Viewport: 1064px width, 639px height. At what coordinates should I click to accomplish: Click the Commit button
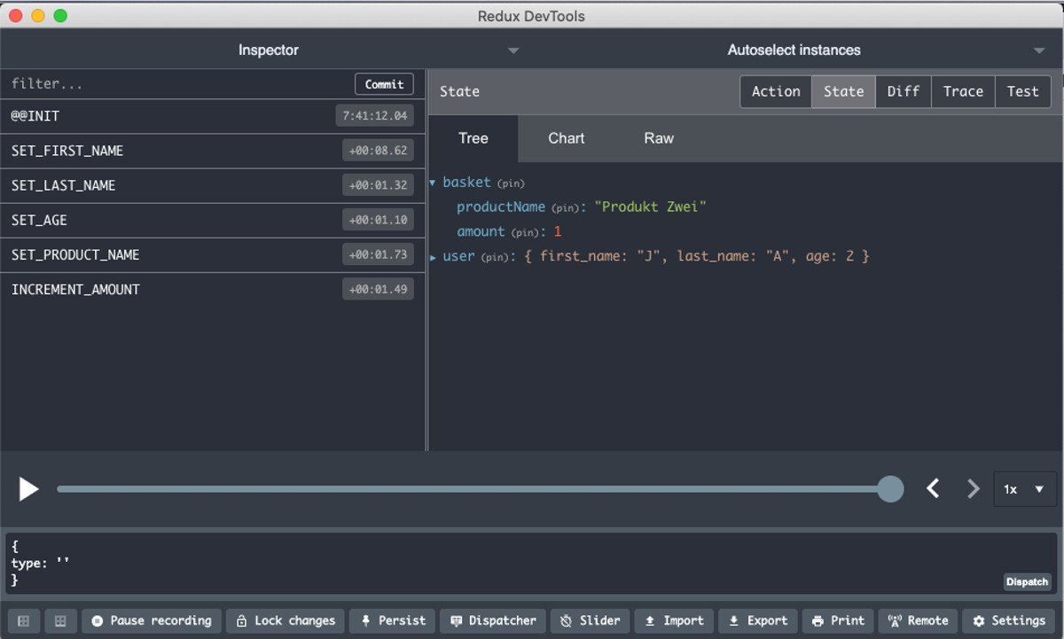(384, 84)
